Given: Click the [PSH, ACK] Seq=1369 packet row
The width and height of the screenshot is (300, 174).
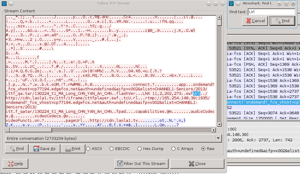Looking at the screenshot, I should click(263, 64).
